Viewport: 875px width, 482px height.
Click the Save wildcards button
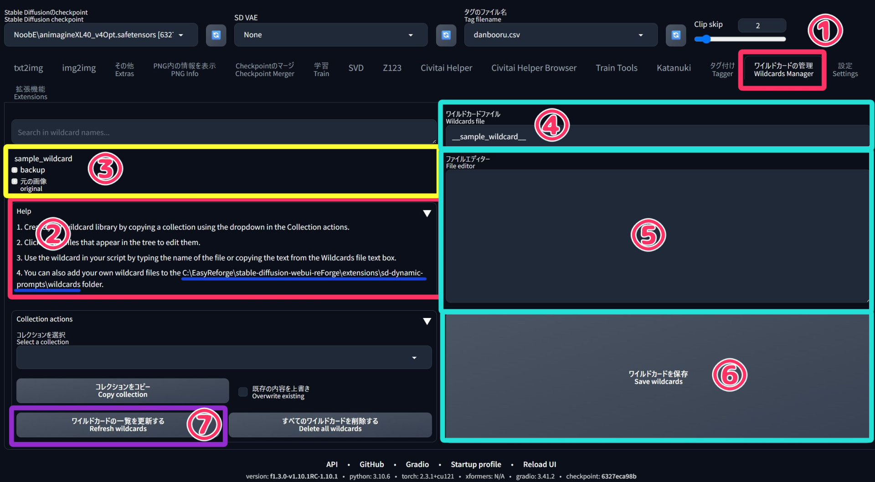click(658, 377)
